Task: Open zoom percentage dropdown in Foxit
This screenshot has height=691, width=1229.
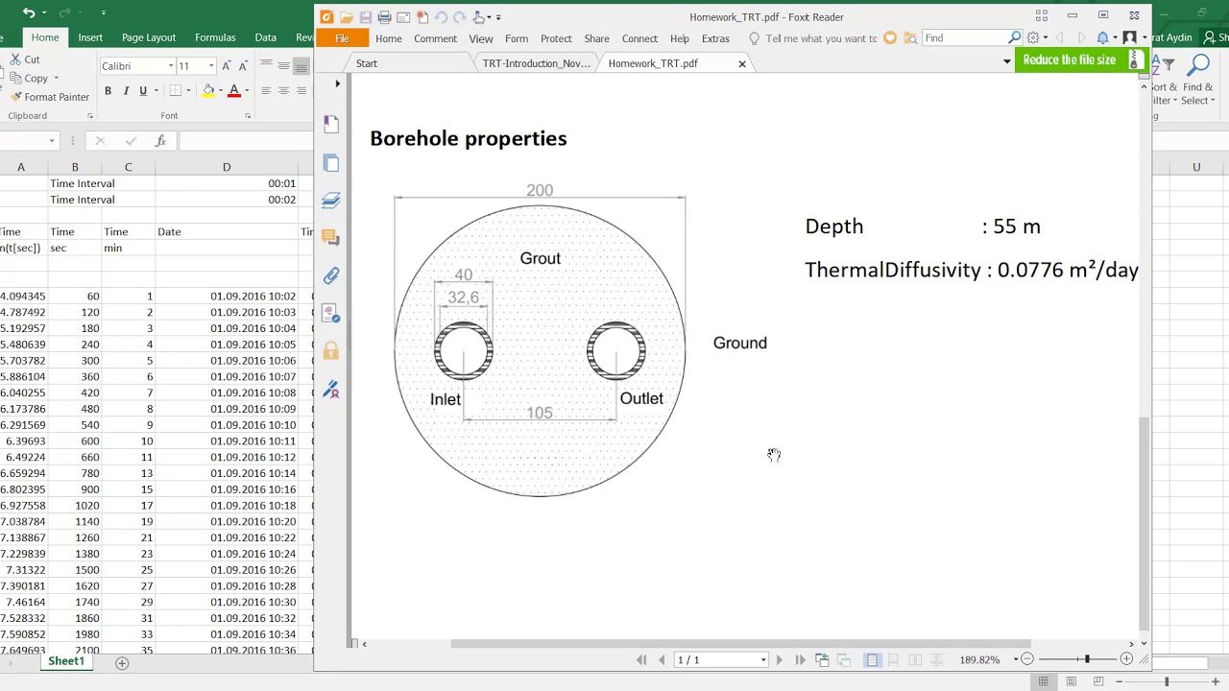Action: (x=1015, y=659)
